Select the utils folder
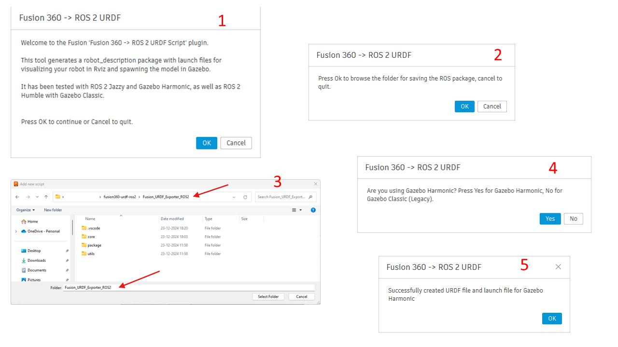The width and height of the screenshot is (618, 347). tap(91, 254)
